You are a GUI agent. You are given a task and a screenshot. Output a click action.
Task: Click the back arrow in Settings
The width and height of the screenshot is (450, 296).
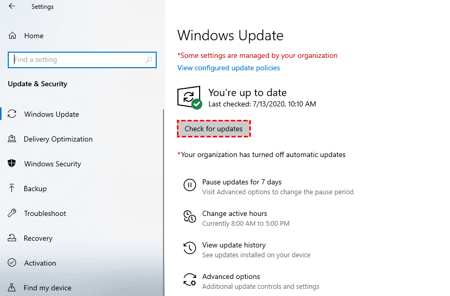click(12, 7)
